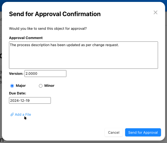Viewport: 167px width, 143px height.
Task: Click the approval question text
Action: click(48, 28)
